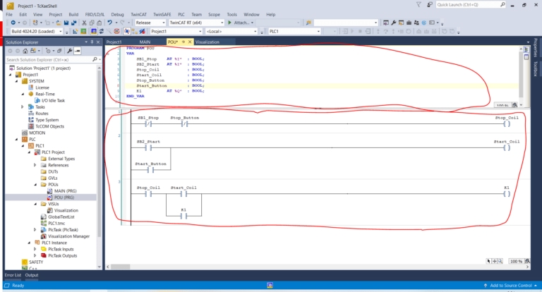Toggle the pin on Solution Explorer panel
The width and height of the screenshot is (542, 292).
point(92,42)
